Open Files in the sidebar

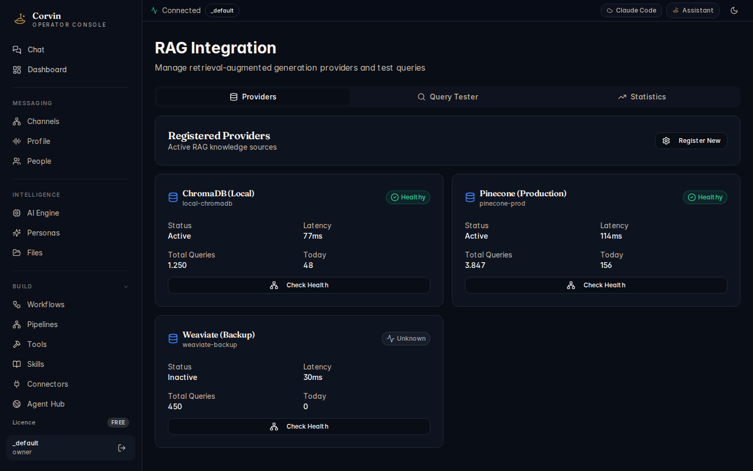71,253
